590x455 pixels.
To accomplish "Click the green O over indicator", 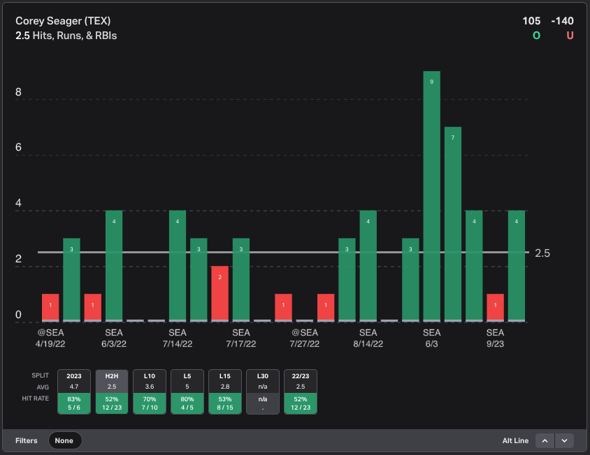I will 537,36.
